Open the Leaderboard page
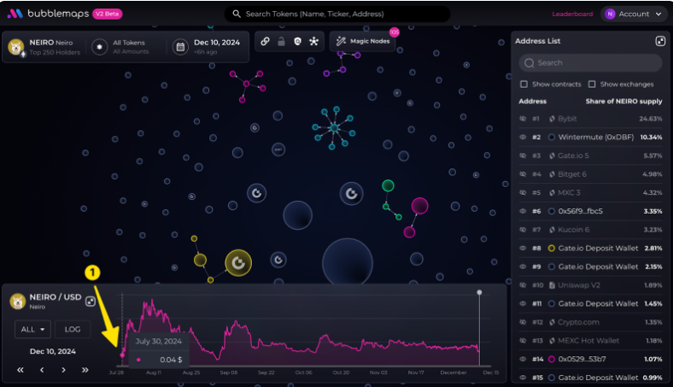The image size is (673, 387). 572,14
